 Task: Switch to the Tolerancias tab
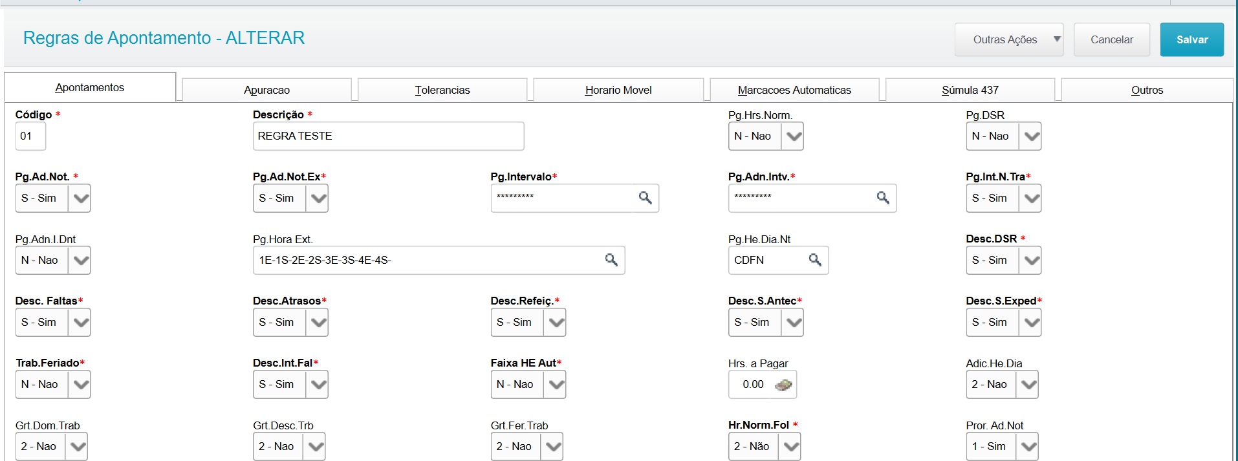point(442,90)
